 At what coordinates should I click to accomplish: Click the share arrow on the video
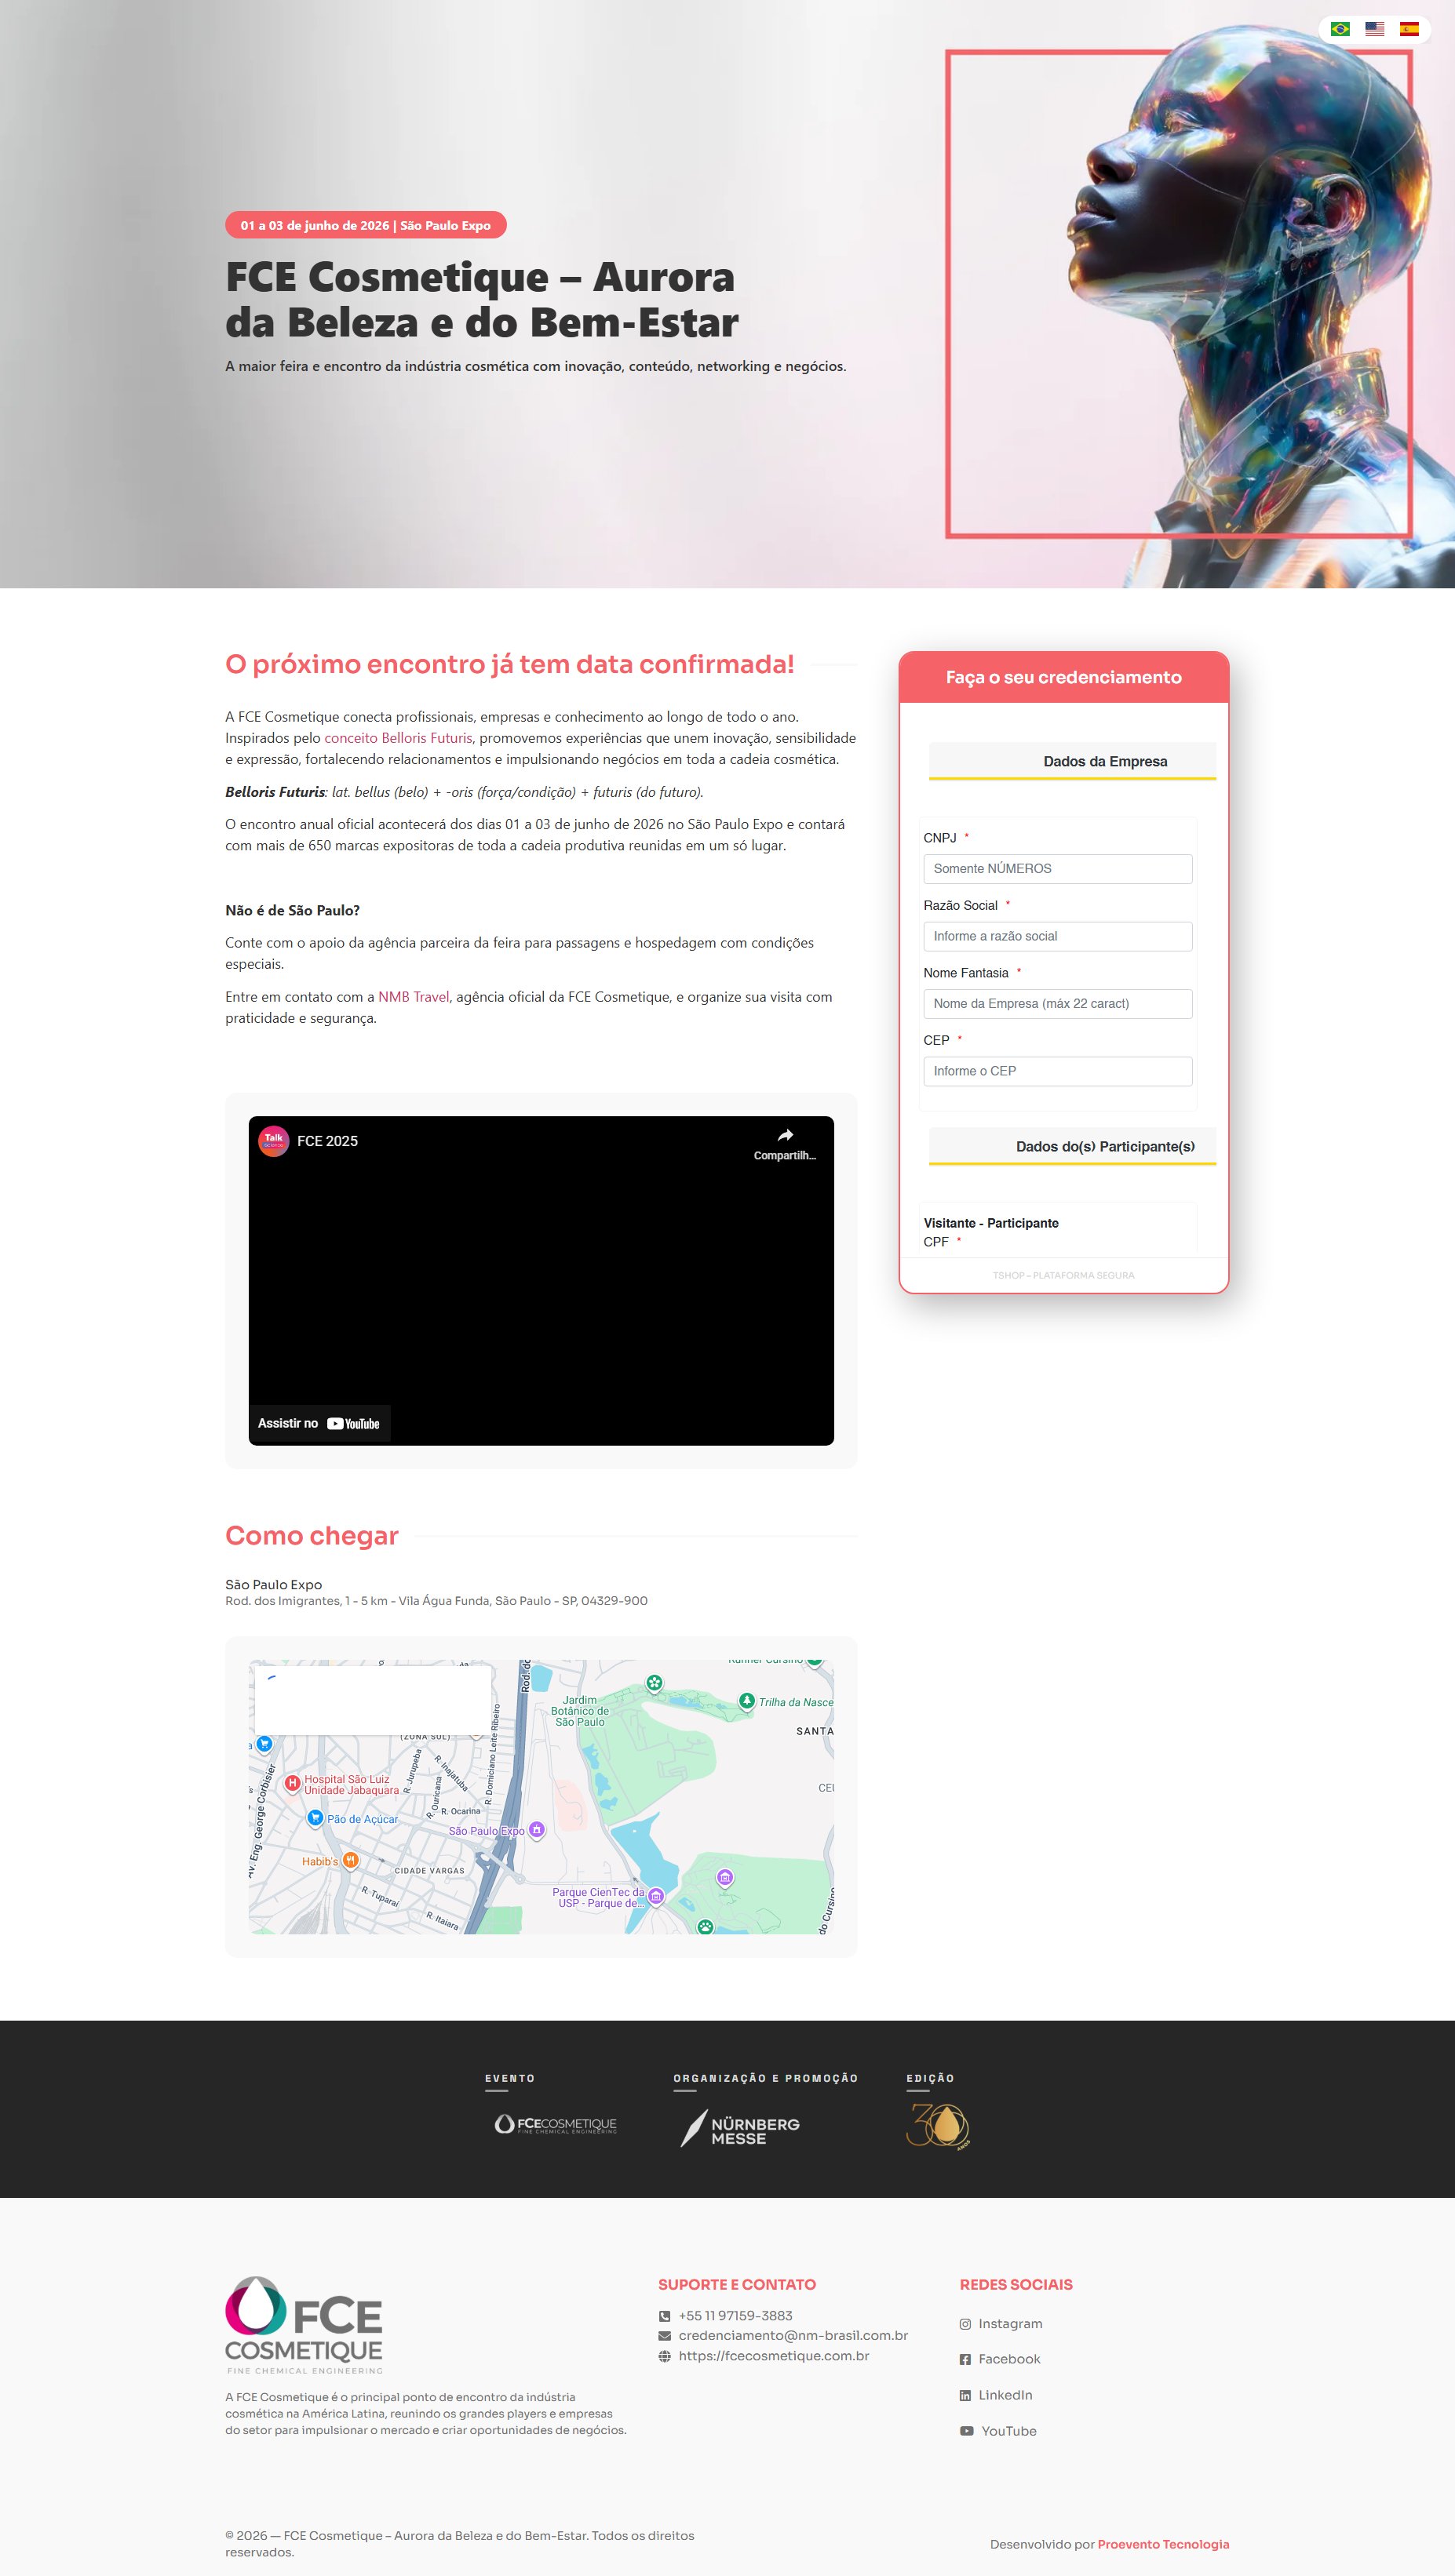(785, 1135)
